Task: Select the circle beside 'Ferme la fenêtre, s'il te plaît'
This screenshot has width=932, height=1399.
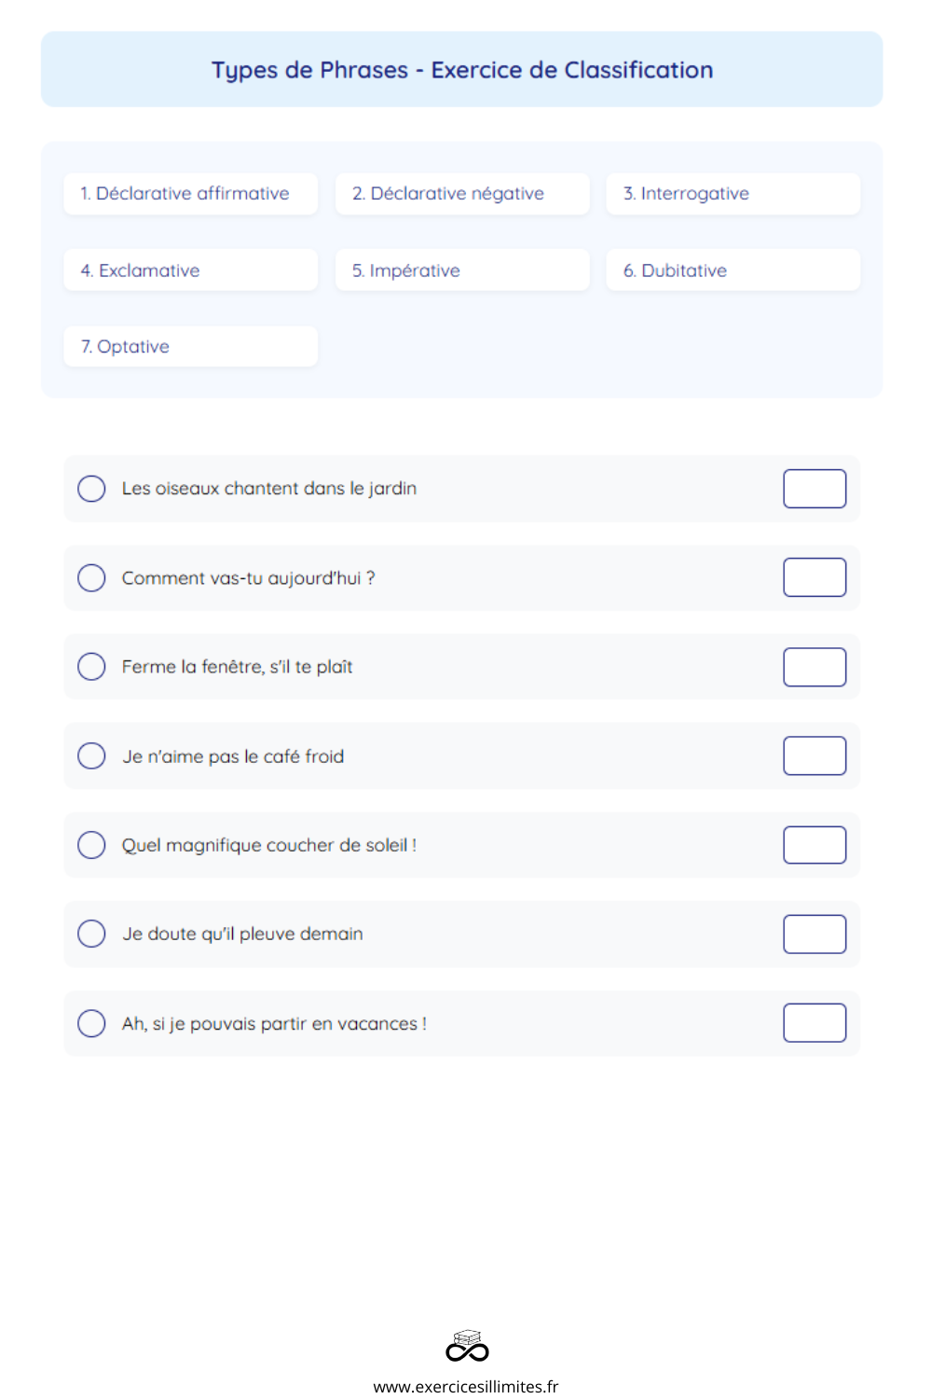Action: 91,666
